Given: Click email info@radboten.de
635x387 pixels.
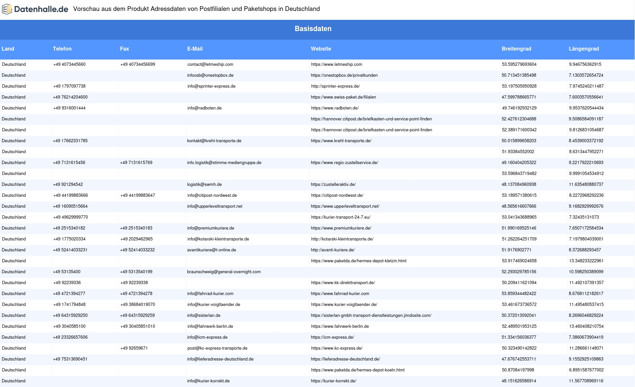Looking at the screenshot, I should pyautogui.click(x=204, y=108).
